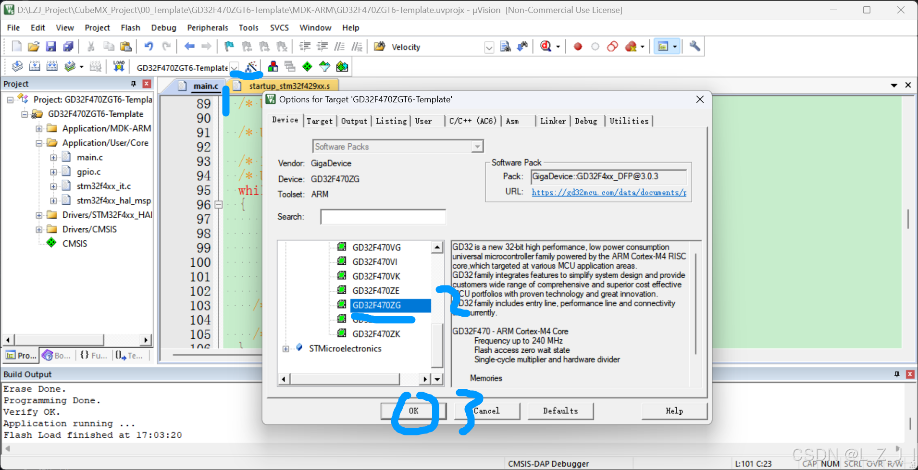Launch the Pack Installer icon
The image size is (918, 470).
coord(342,66)
